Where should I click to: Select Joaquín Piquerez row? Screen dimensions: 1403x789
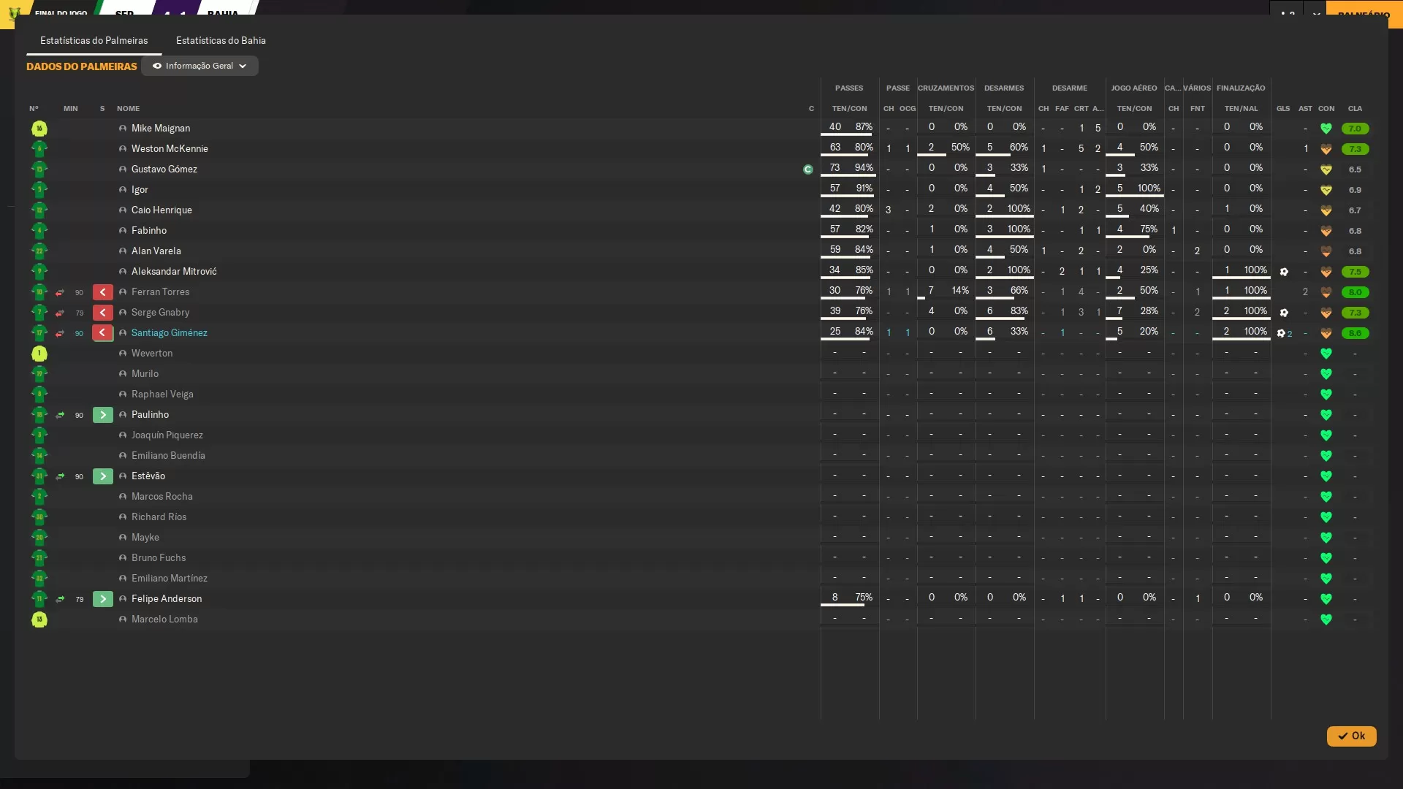(x=701, y=435)
